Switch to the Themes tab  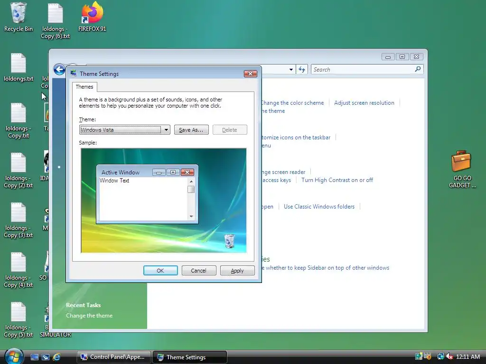(x=84, y=87)
